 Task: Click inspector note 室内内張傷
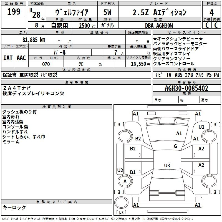point(12,122)
